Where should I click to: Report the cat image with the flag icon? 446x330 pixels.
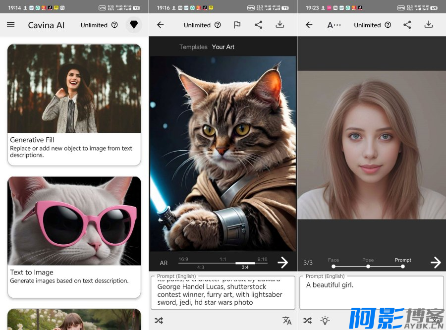237,25
